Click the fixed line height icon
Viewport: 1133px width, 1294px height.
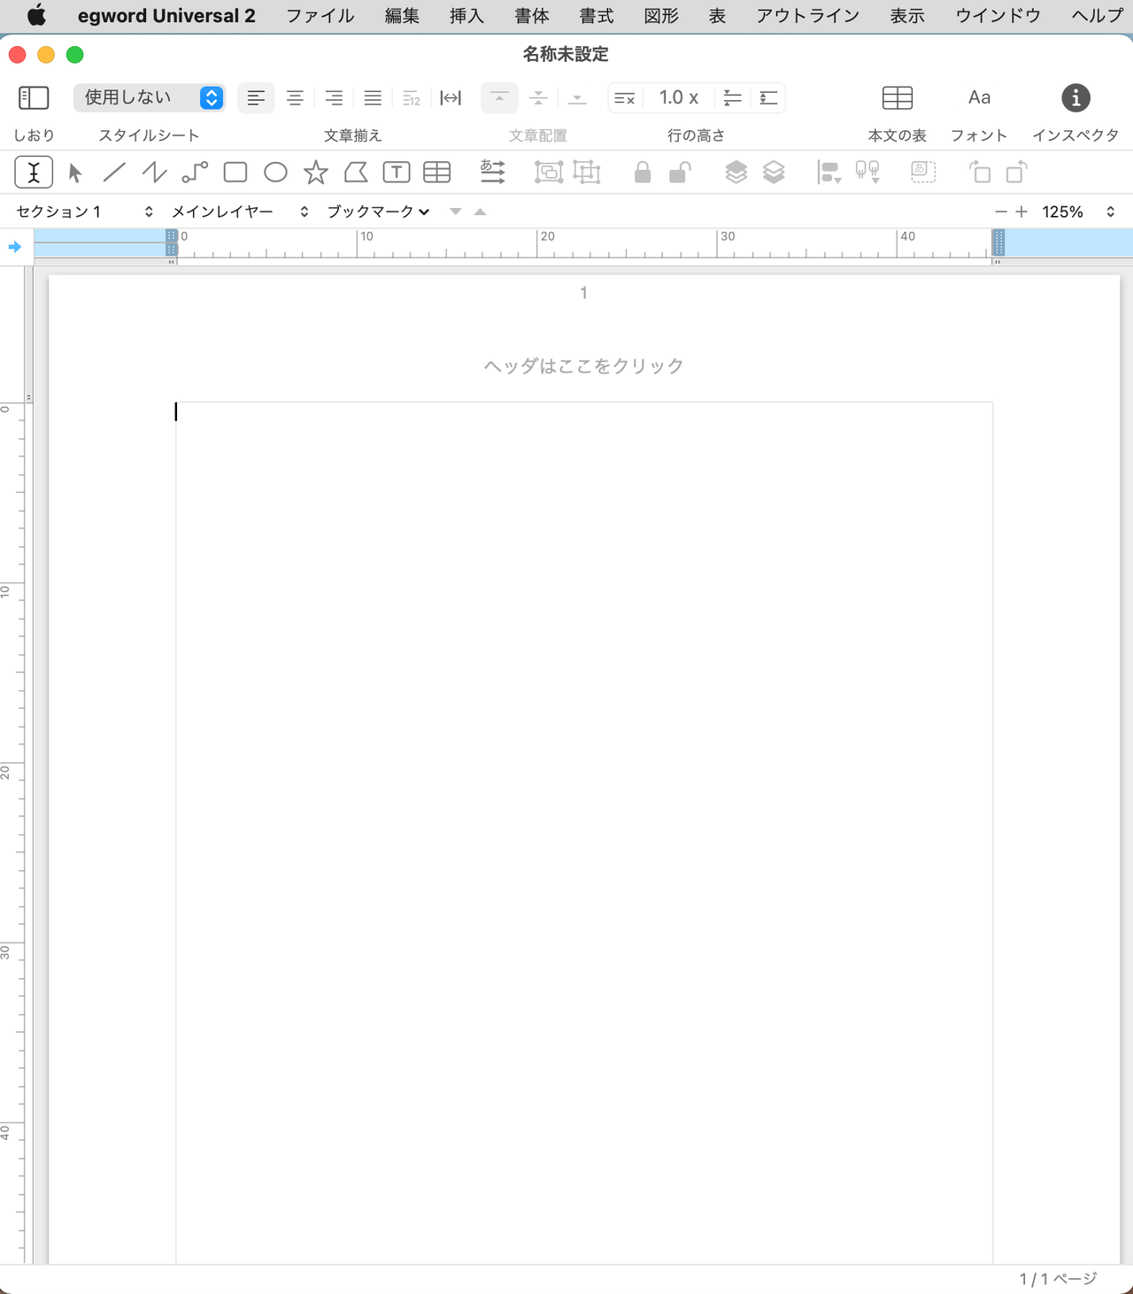625,97
